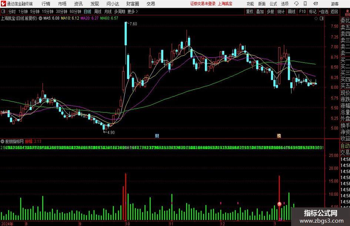Open the headset customer service icon

296,4
